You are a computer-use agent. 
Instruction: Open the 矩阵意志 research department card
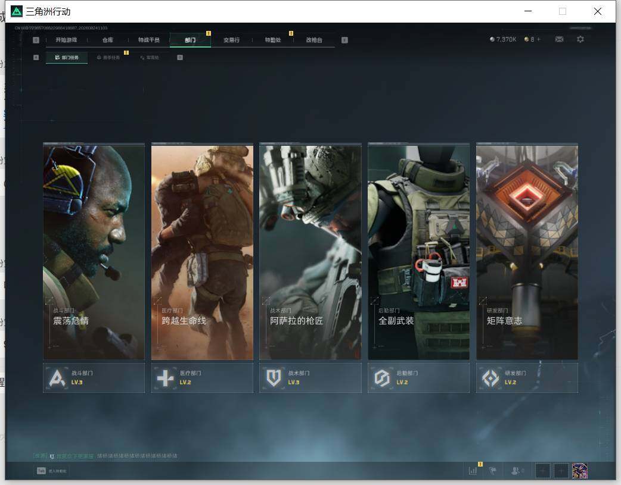click(527, 252)
